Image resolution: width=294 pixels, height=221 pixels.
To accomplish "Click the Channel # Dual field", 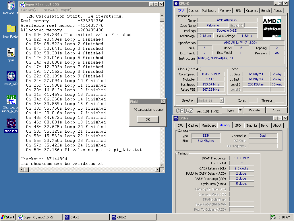I will [x=263, y=136].
